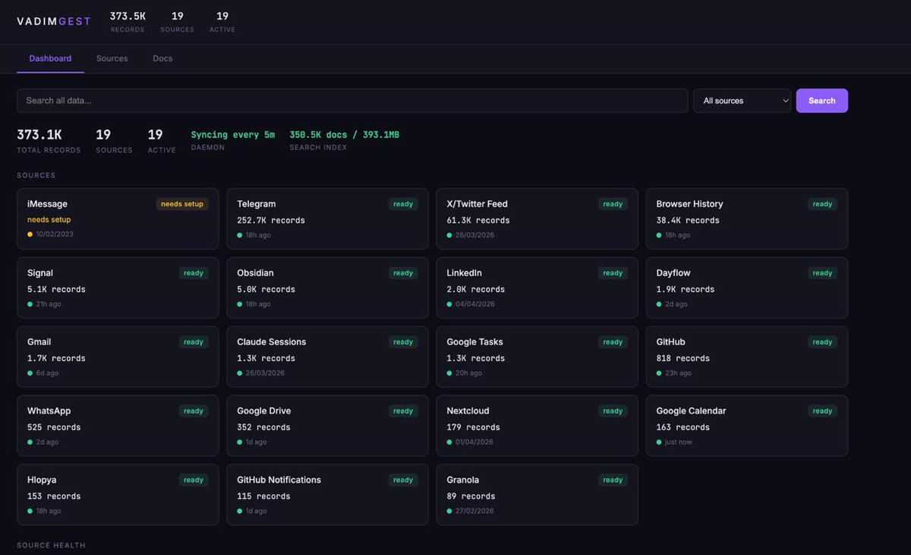Click the 61.3K records count

(478, 221)
